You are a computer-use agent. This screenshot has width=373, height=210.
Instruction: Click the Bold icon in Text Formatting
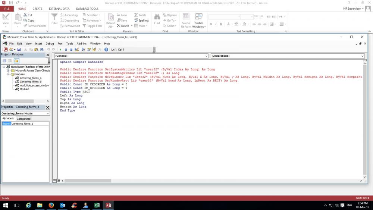[x=211, y=24]
